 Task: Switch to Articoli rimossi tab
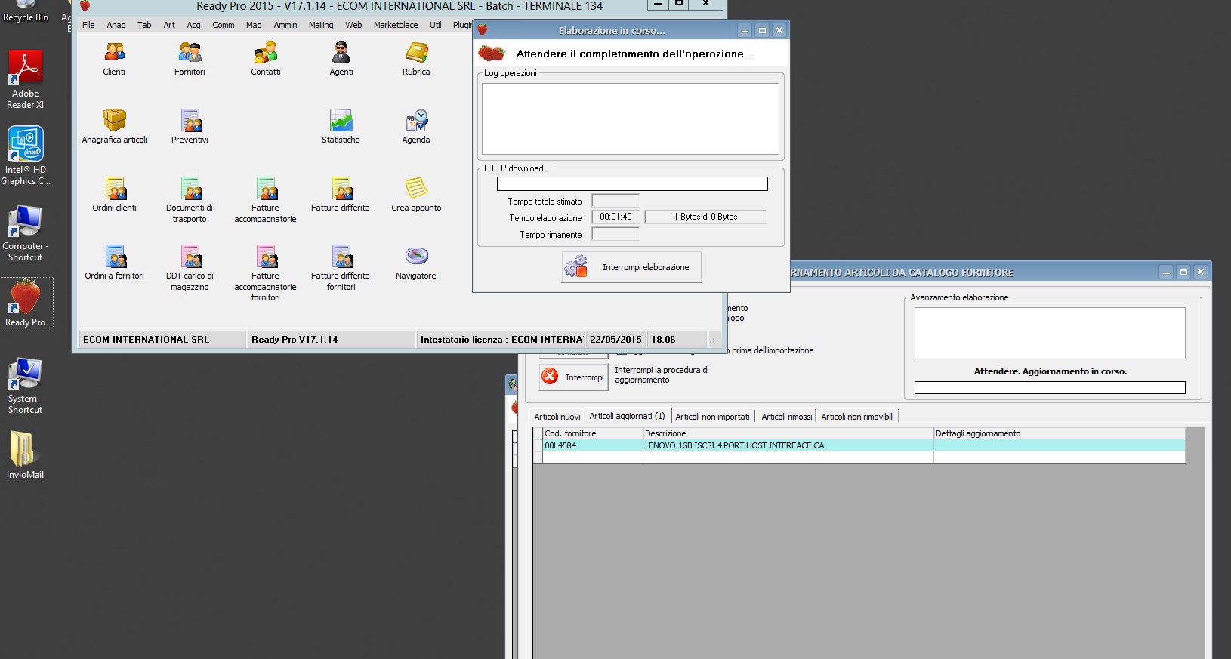point(786,417)
